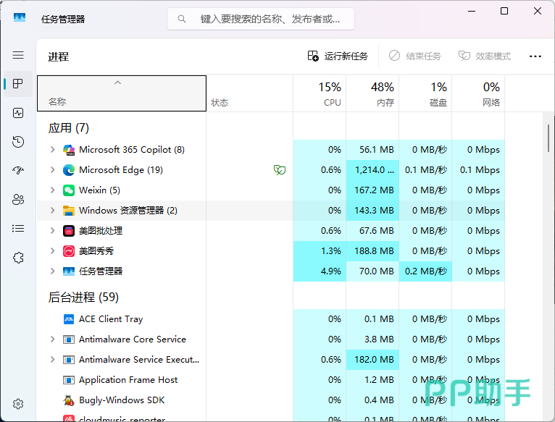The height and width of the screenshot is (422, 555).
Task: Select the Bugly-Windows SDK row name
Action: [122, 400]
